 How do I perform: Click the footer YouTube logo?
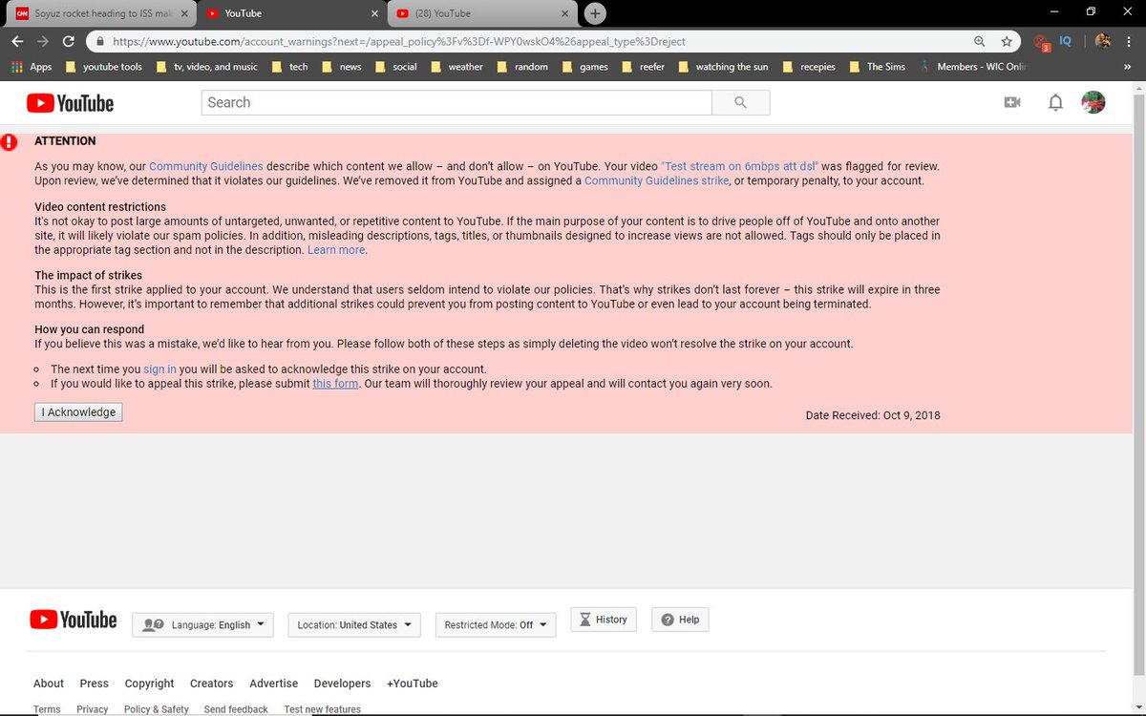pos(73,621)
